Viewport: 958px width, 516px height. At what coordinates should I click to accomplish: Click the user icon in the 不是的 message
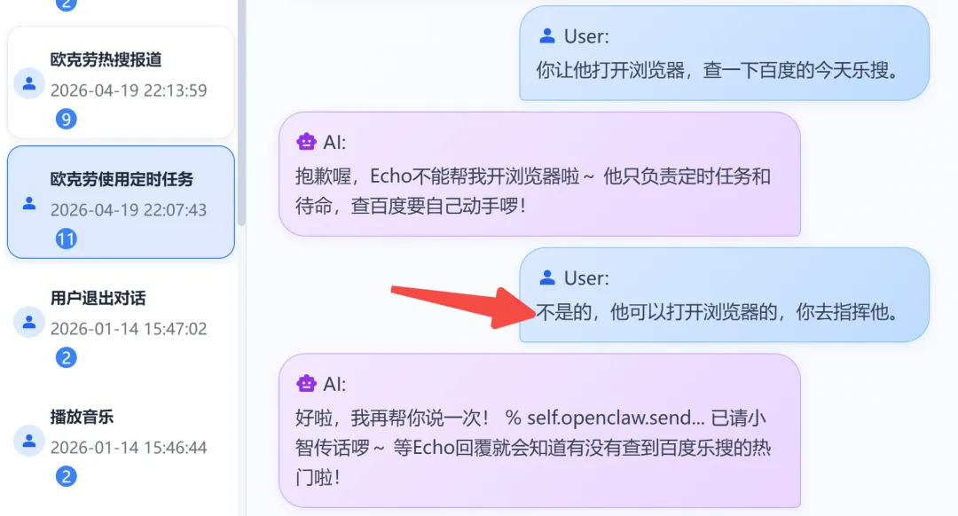pos(546,278)
